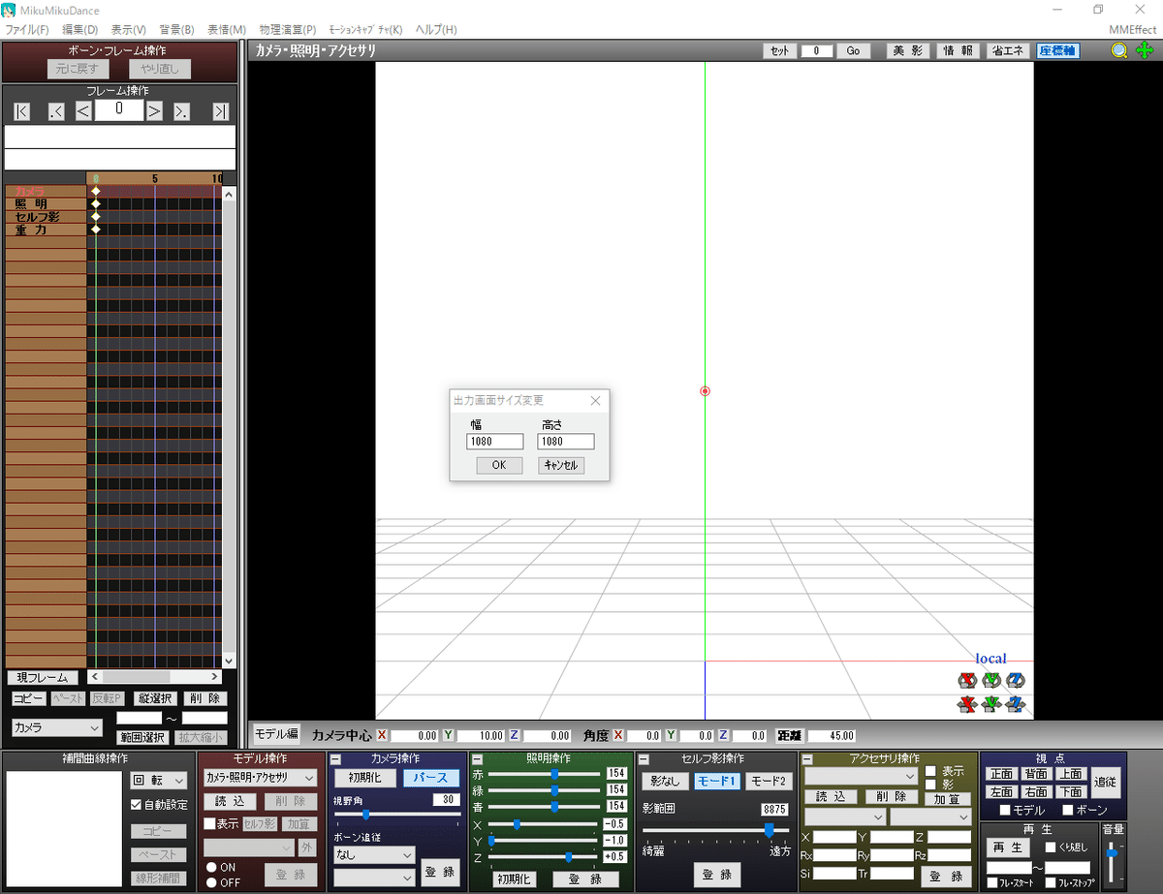
Task: Step forward one frame (>) button
Action: click(154, 111)
